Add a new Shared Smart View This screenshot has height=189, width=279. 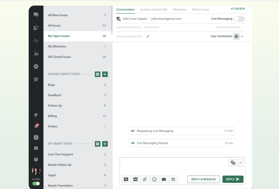[105, 74]
